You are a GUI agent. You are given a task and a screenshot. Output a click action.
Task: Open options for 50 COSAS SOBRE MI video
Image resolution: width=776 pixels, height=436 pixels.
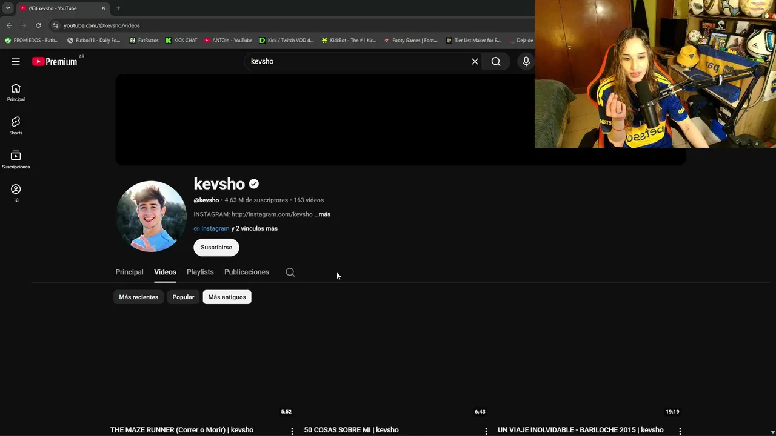pyautogui.click(x=486, y=431)
